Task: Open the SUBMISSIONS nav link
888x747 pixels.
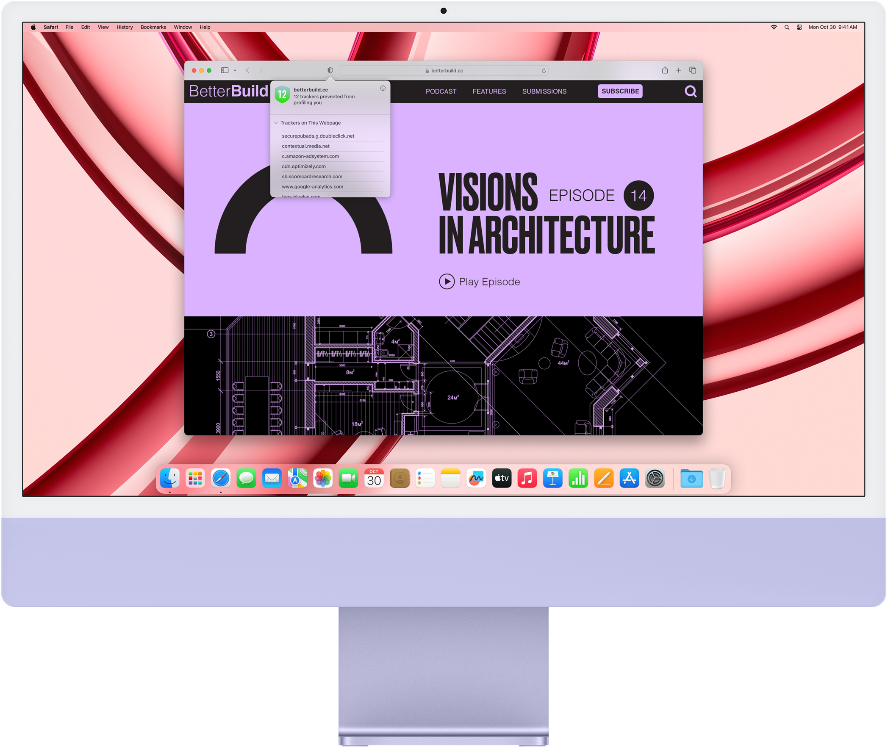Action: click(544, 91)
